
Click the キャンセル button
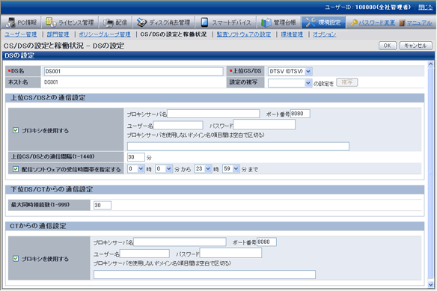point(415,46)
